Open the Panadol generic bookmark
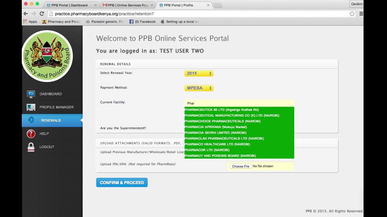387x217 pixels. (105, 22)
